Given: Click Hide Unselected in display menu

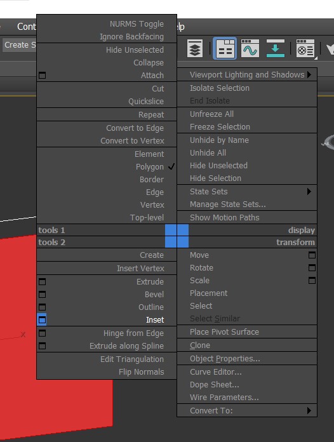Looking at the screenshot, I should click(218, 166).
